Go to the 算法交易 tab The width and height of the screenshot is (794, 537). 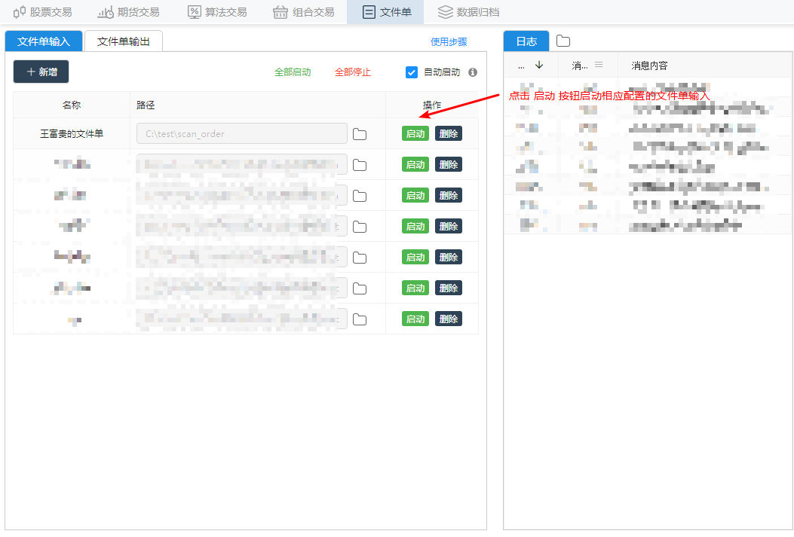(216, 12)
